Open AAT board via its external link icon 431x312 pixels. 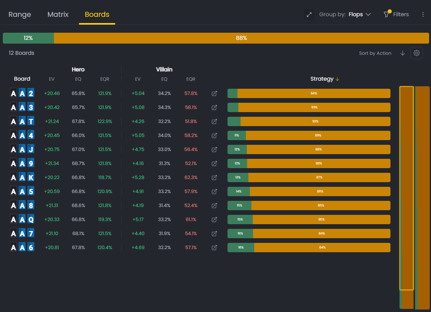[214, 121]
